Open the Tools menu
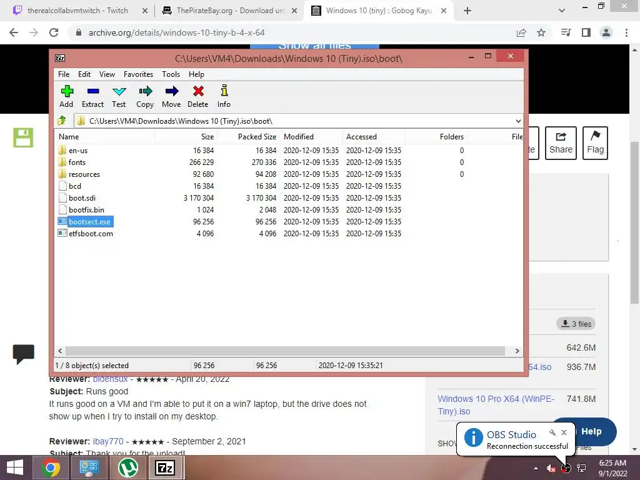This screenshot has width=640, height=480. [171, 74]
